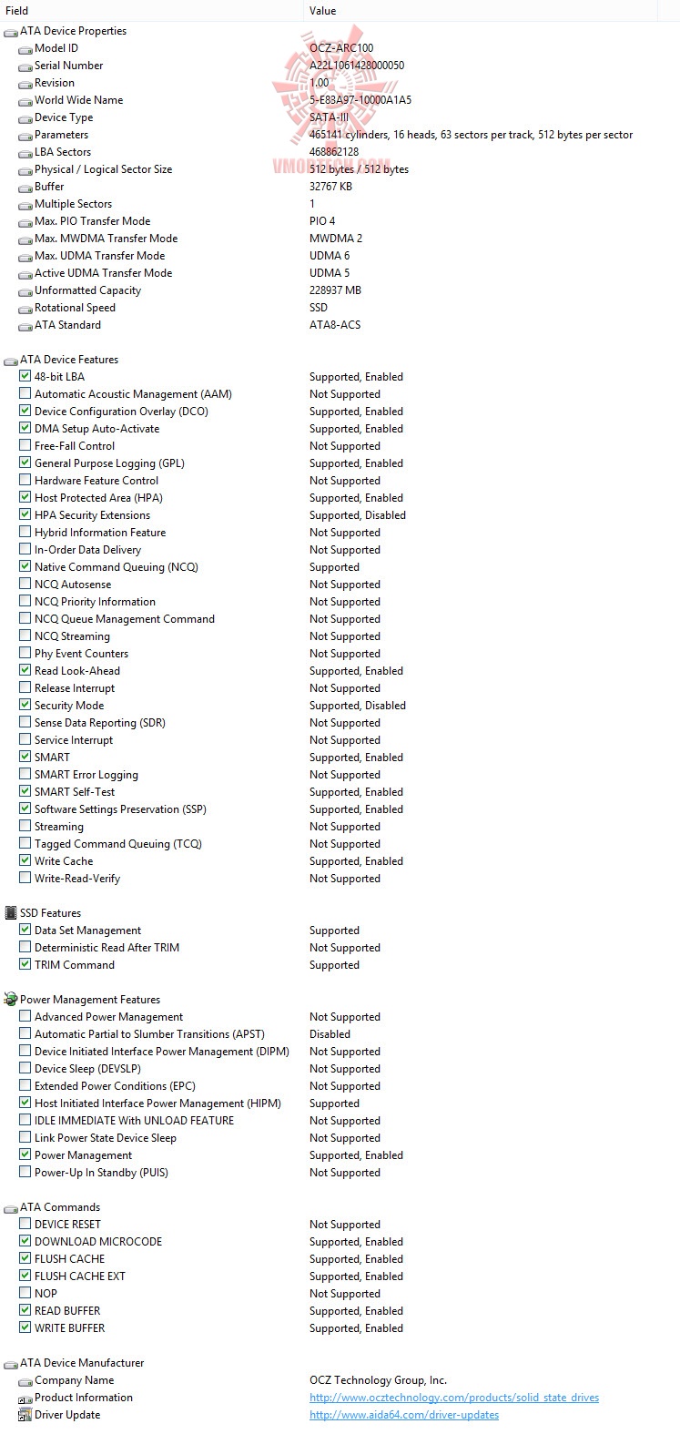Select the 468862128 LBA sectors value
Screen dimensions: 680x1434
pyautogui.click(x=334, y=152)
